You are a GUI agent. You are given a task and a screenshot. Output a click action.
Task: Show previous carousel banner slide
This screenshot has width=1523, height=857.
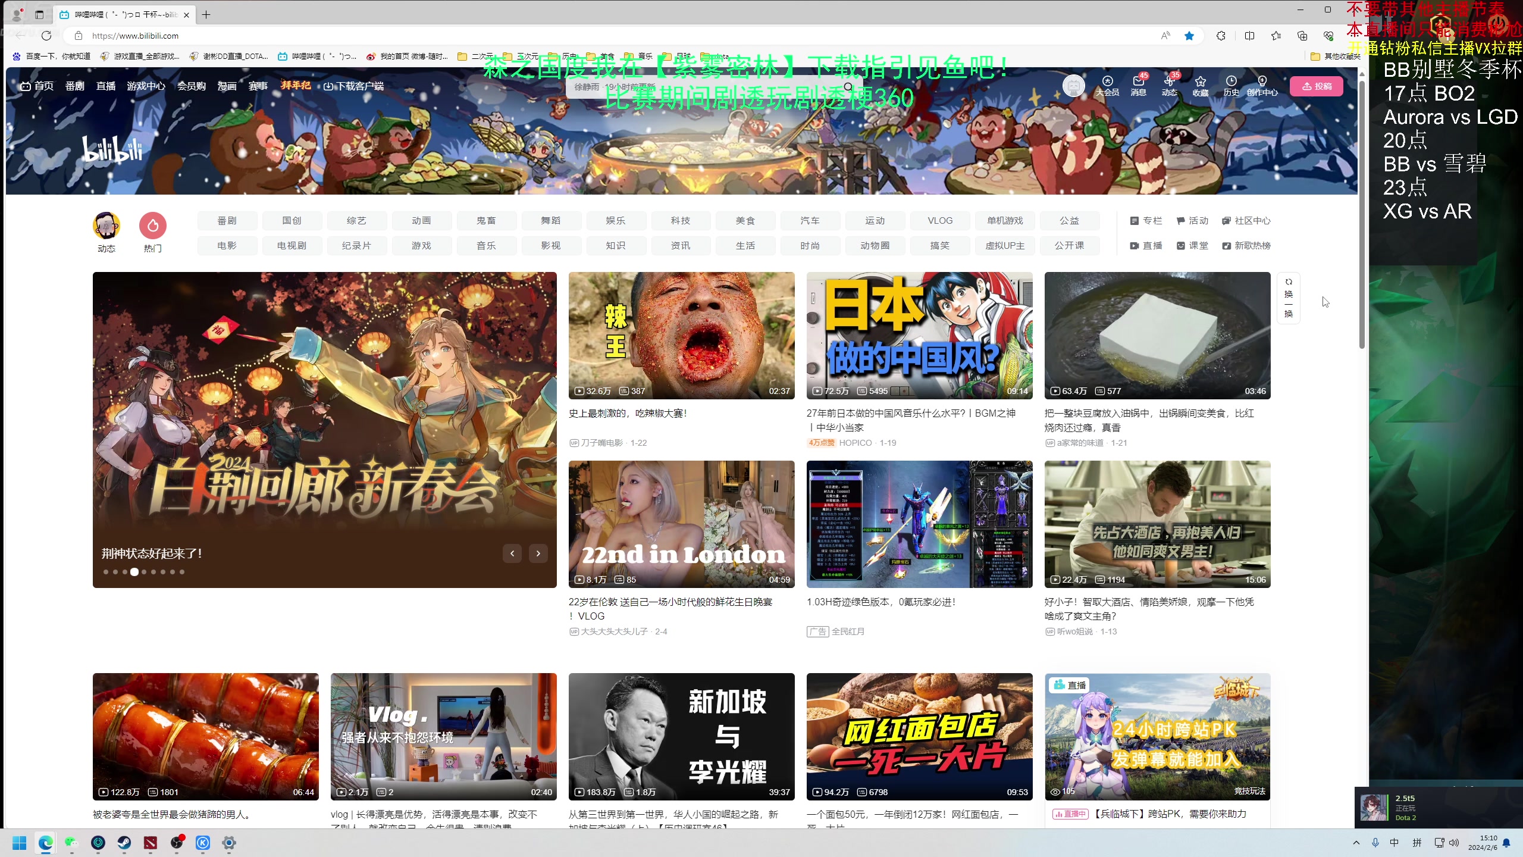coord(512,553)
